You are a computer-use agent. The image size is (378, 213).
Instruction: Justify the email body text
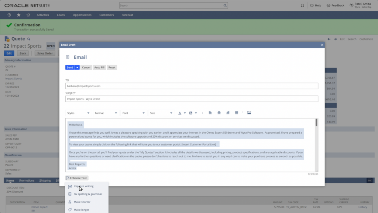pos(236,113)
